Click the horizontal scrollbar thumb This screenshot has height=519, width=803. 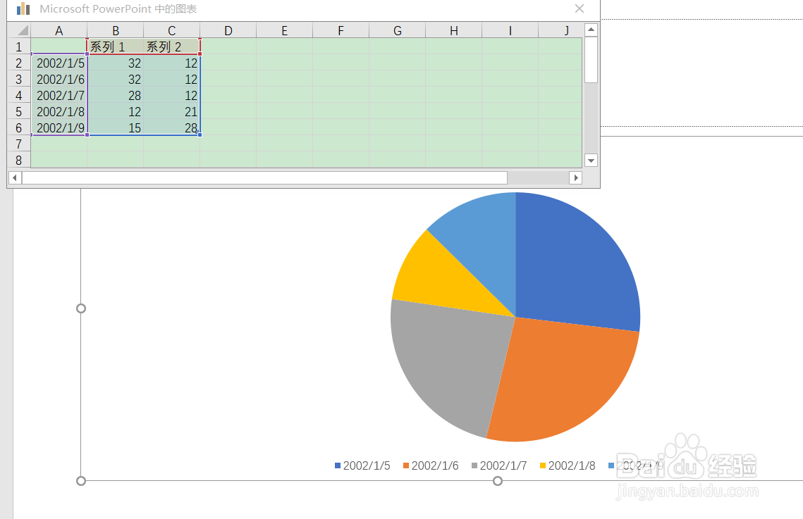pos(265,177)
